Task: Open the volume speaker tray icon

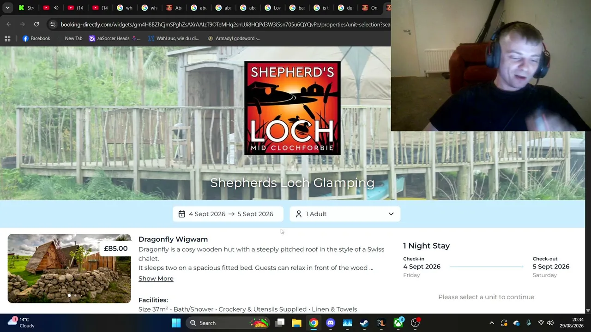Action: (x=550, y=323)
